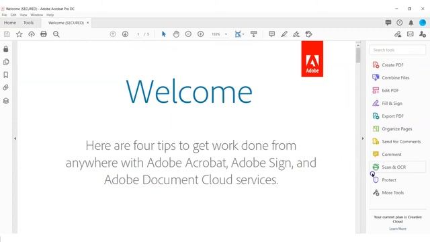Click the Save file toolbar icon
Viewport: 430px width, 242px height.
[7, 34]
